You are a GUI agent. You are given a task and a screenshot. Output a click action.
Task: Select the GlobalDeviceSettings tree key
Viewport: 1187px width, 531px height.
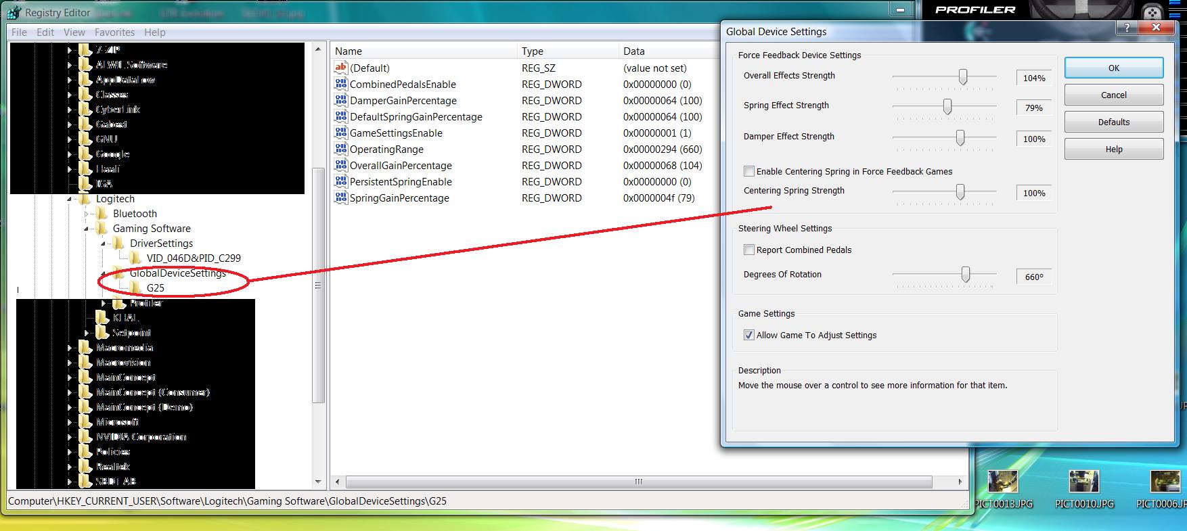pos(178,273)
